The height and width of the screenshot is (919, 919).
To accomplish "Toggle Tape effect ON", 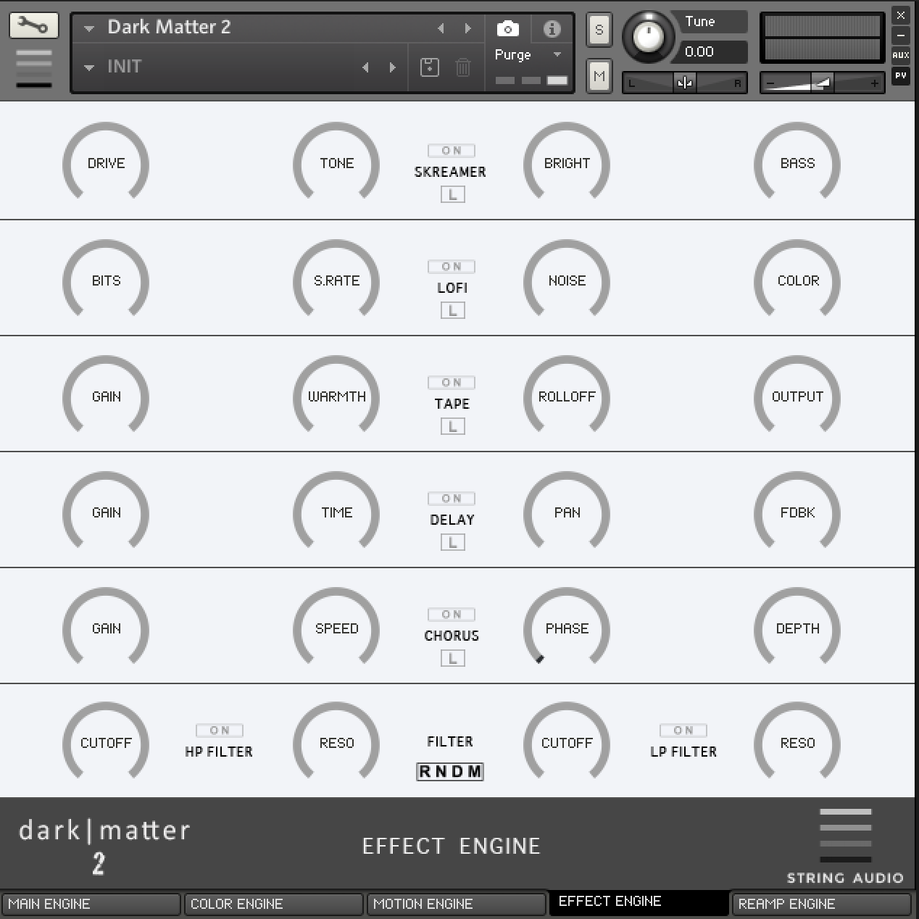I will click(451, 383).
